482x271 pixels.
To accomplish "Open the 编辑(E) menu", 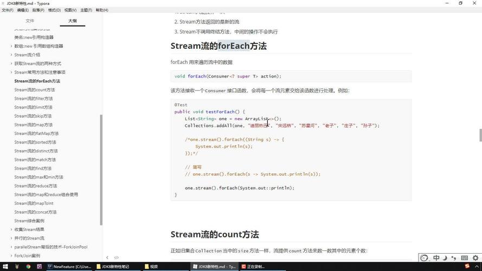I will click(23, 10).
